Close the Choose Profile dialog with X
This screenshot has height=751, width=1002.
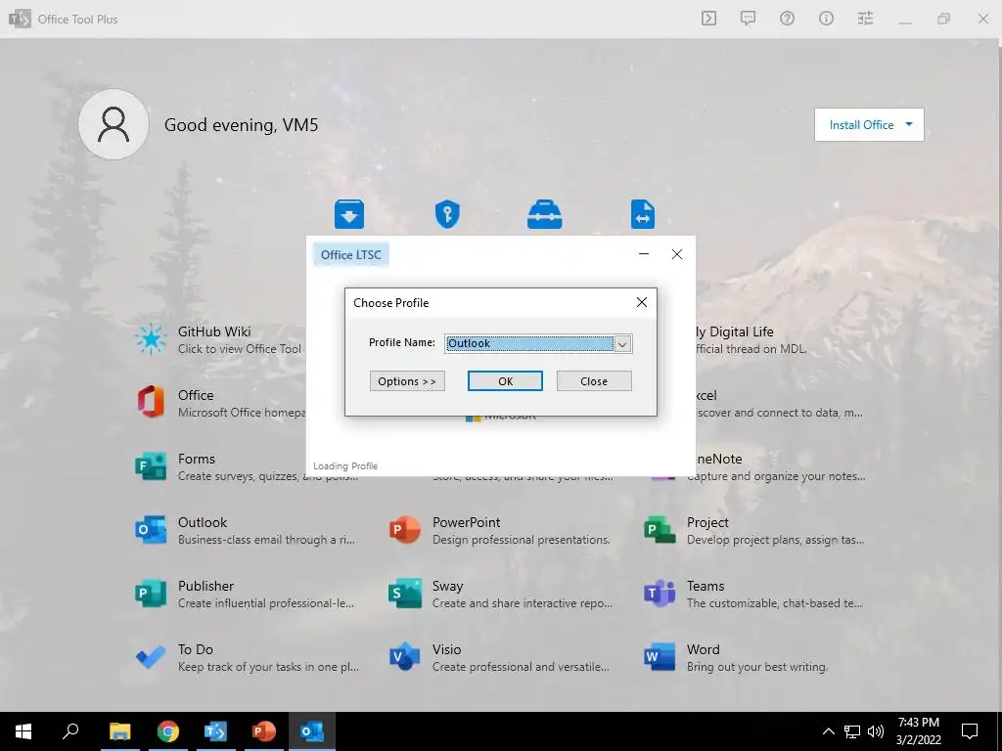642,302
